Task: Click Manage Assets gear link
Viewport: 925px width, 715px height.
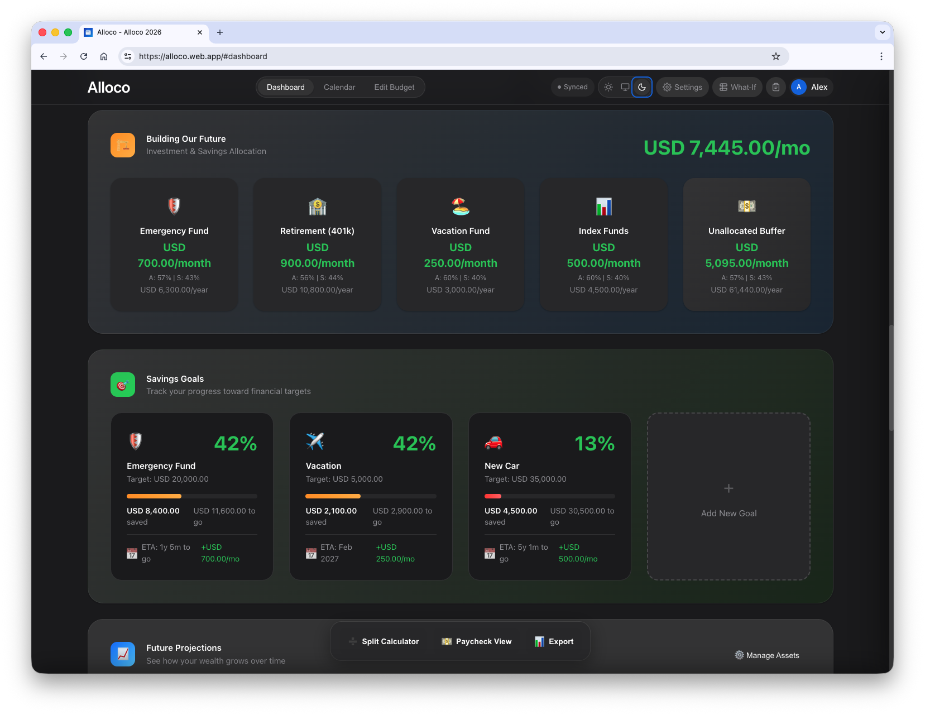Action: point(767,655)
